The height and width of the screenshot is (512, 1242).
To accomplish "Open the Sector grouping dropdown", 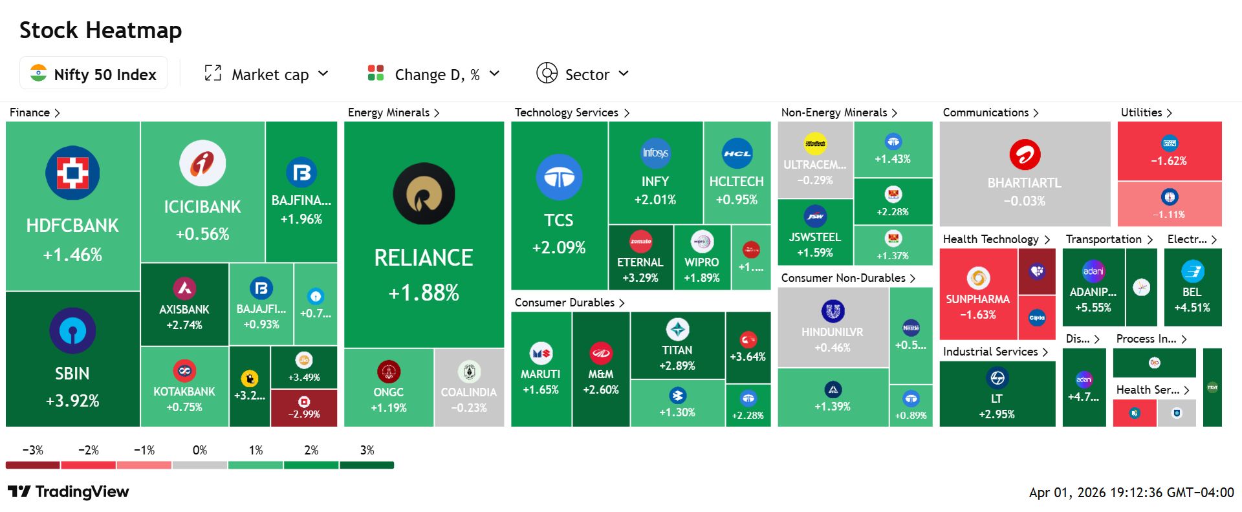I will coord(583,74).
